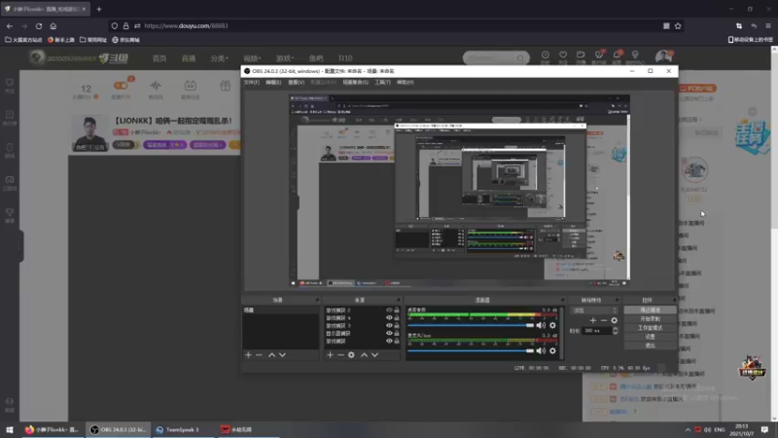Move source up in the Sources list

pos(364,355)
